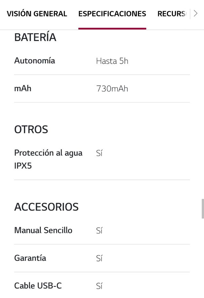The width and height of the screenshot is (204, 298).
Task: Switch to the RECURSOS tab
Action: click(x=172, y=14)
